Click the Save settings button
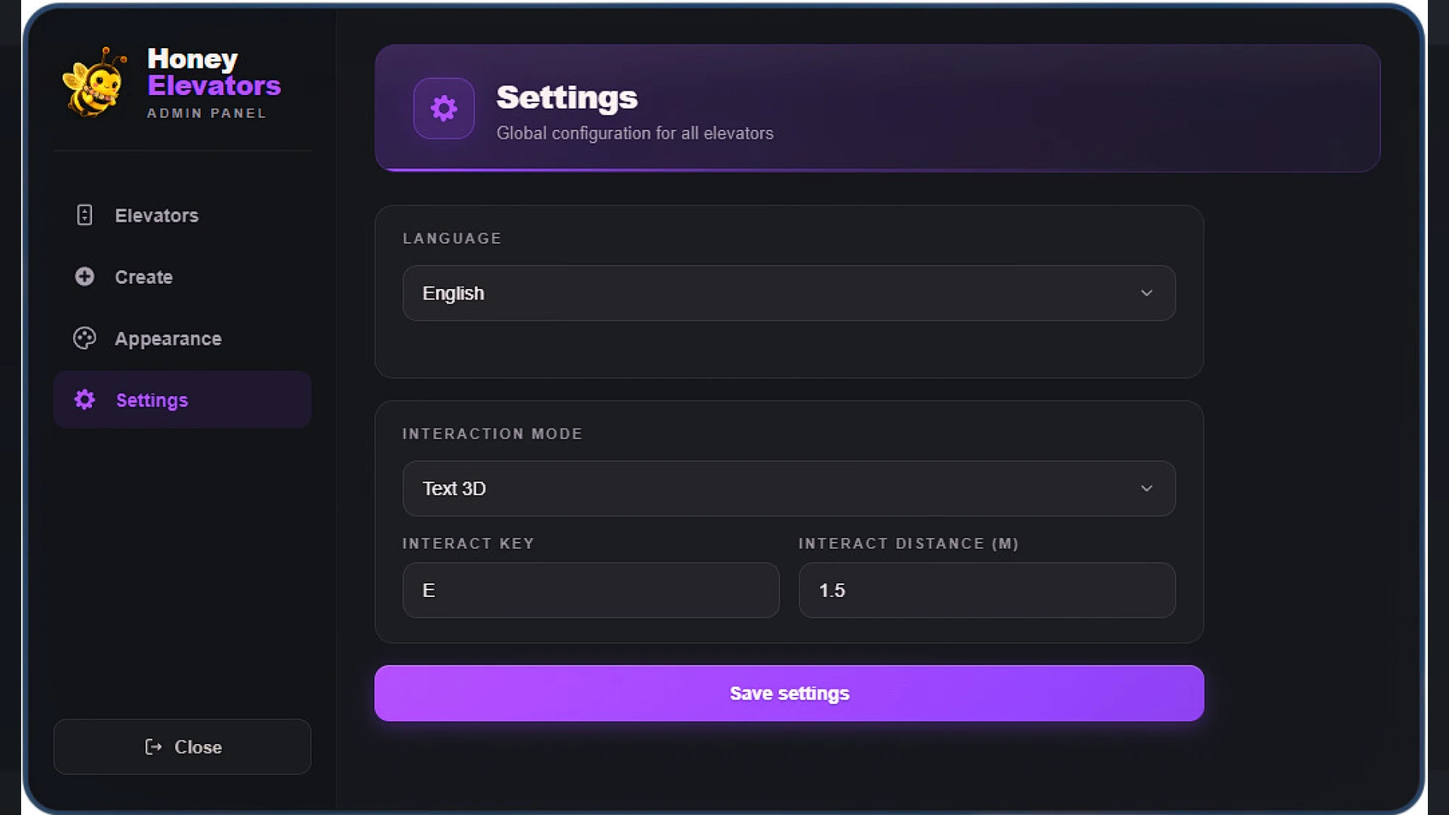Image resolution: width=1449 pixels, height=815 pixels. [x=789, y=694]
